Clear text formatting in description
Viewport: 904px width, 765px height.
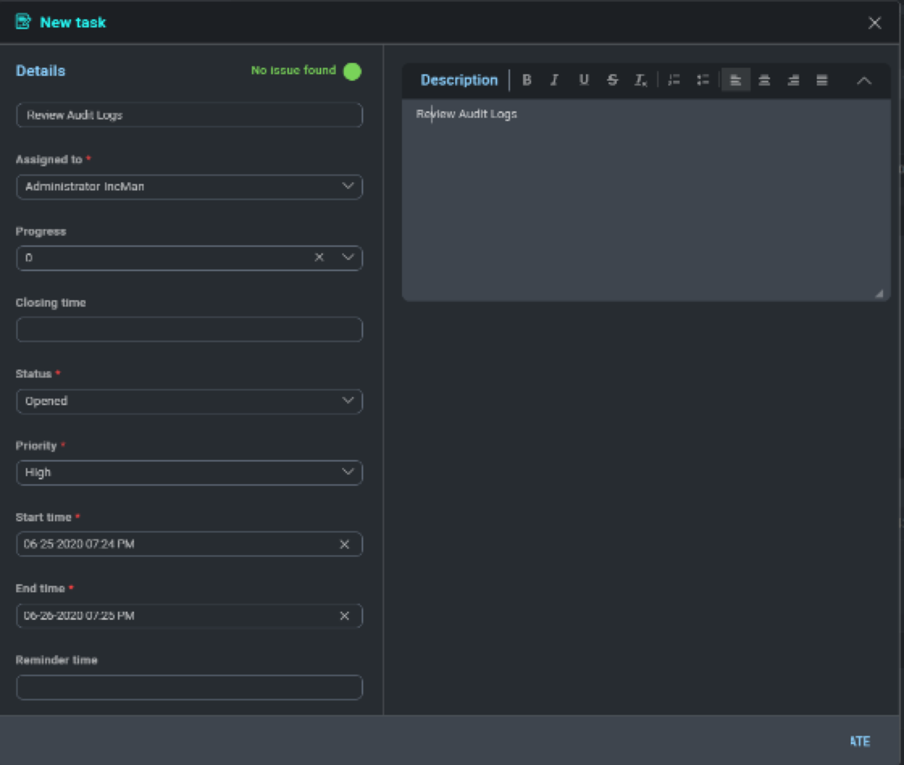point(640,80)
